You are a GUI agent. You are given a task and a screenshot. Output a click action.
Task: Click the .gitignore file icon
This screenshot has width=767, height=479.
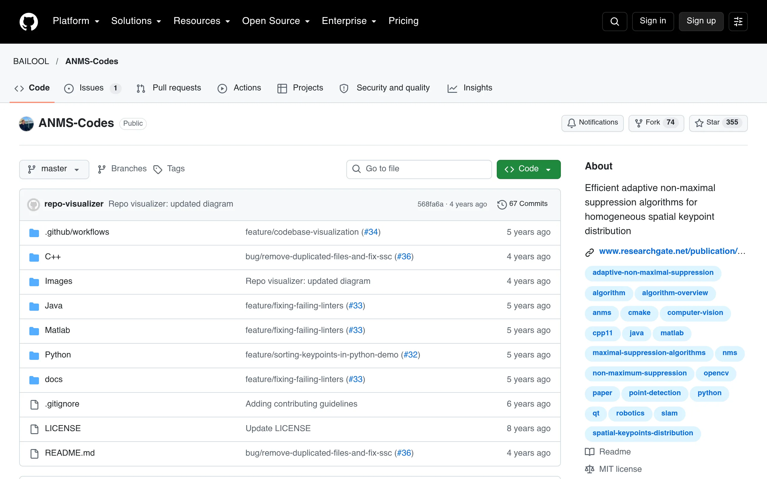pyautogui.click(x=34, y=404)
